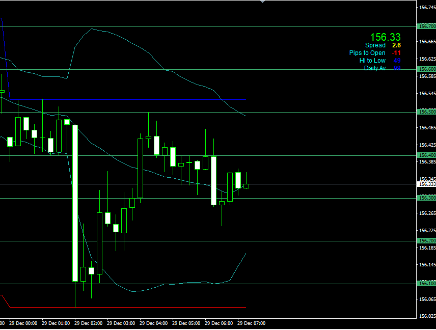Click the latest candle at 07:00

click(x=247, y=186)
